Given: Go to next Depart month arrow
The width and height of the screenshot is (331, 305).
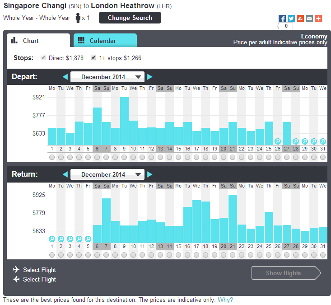Looking at the screenshot, I should click(x=149, y=77).
